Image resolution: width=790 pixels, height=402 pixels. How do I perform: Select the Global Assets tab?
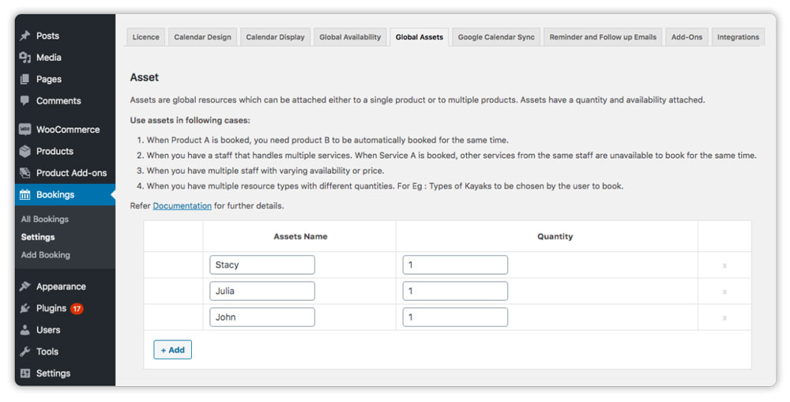tap(419, 37)
